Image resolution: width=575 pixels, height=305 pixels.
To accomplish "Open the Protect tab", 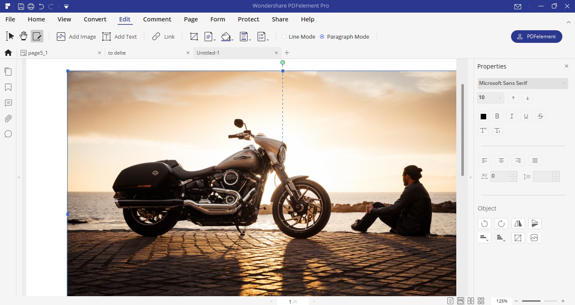I will 248,19.
